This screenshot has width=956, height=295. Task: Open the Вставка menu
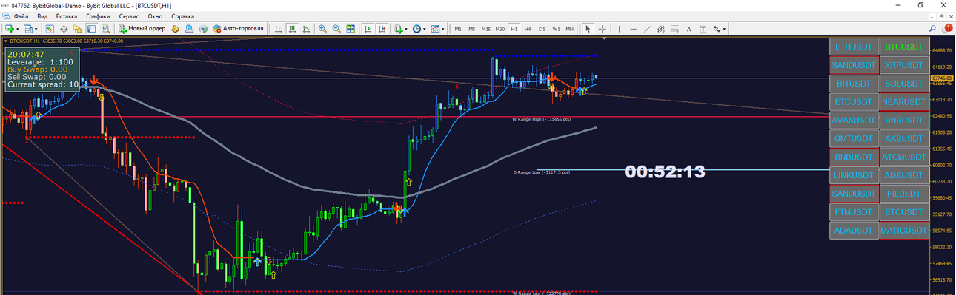click(x=67, y=16)
